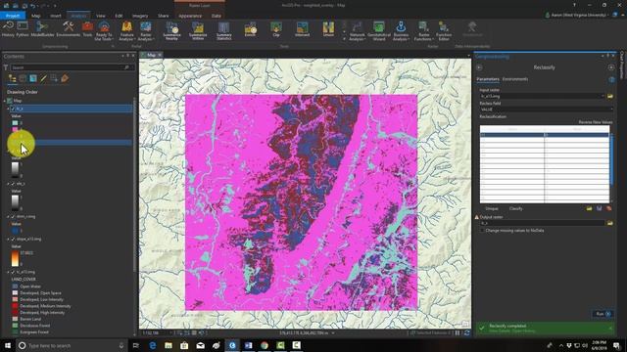Switch to the Appearance ribbon tab

coord(190,16)
